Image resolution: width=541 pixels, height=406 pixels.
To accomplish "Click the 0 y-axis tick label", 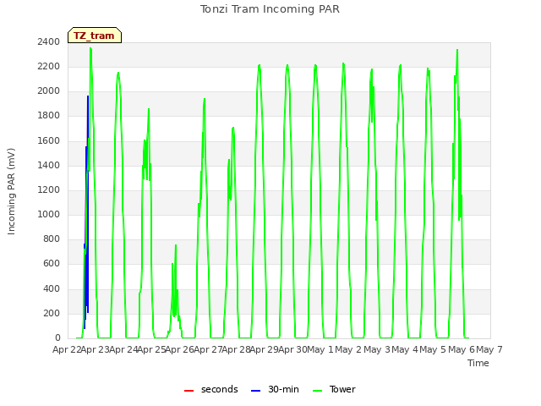I will (x=57, y=338).
